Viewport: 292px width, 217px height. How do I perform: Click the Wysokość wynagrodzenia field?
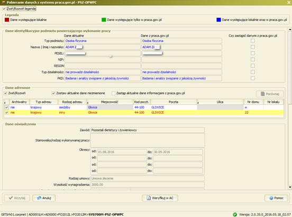[147, 185]
